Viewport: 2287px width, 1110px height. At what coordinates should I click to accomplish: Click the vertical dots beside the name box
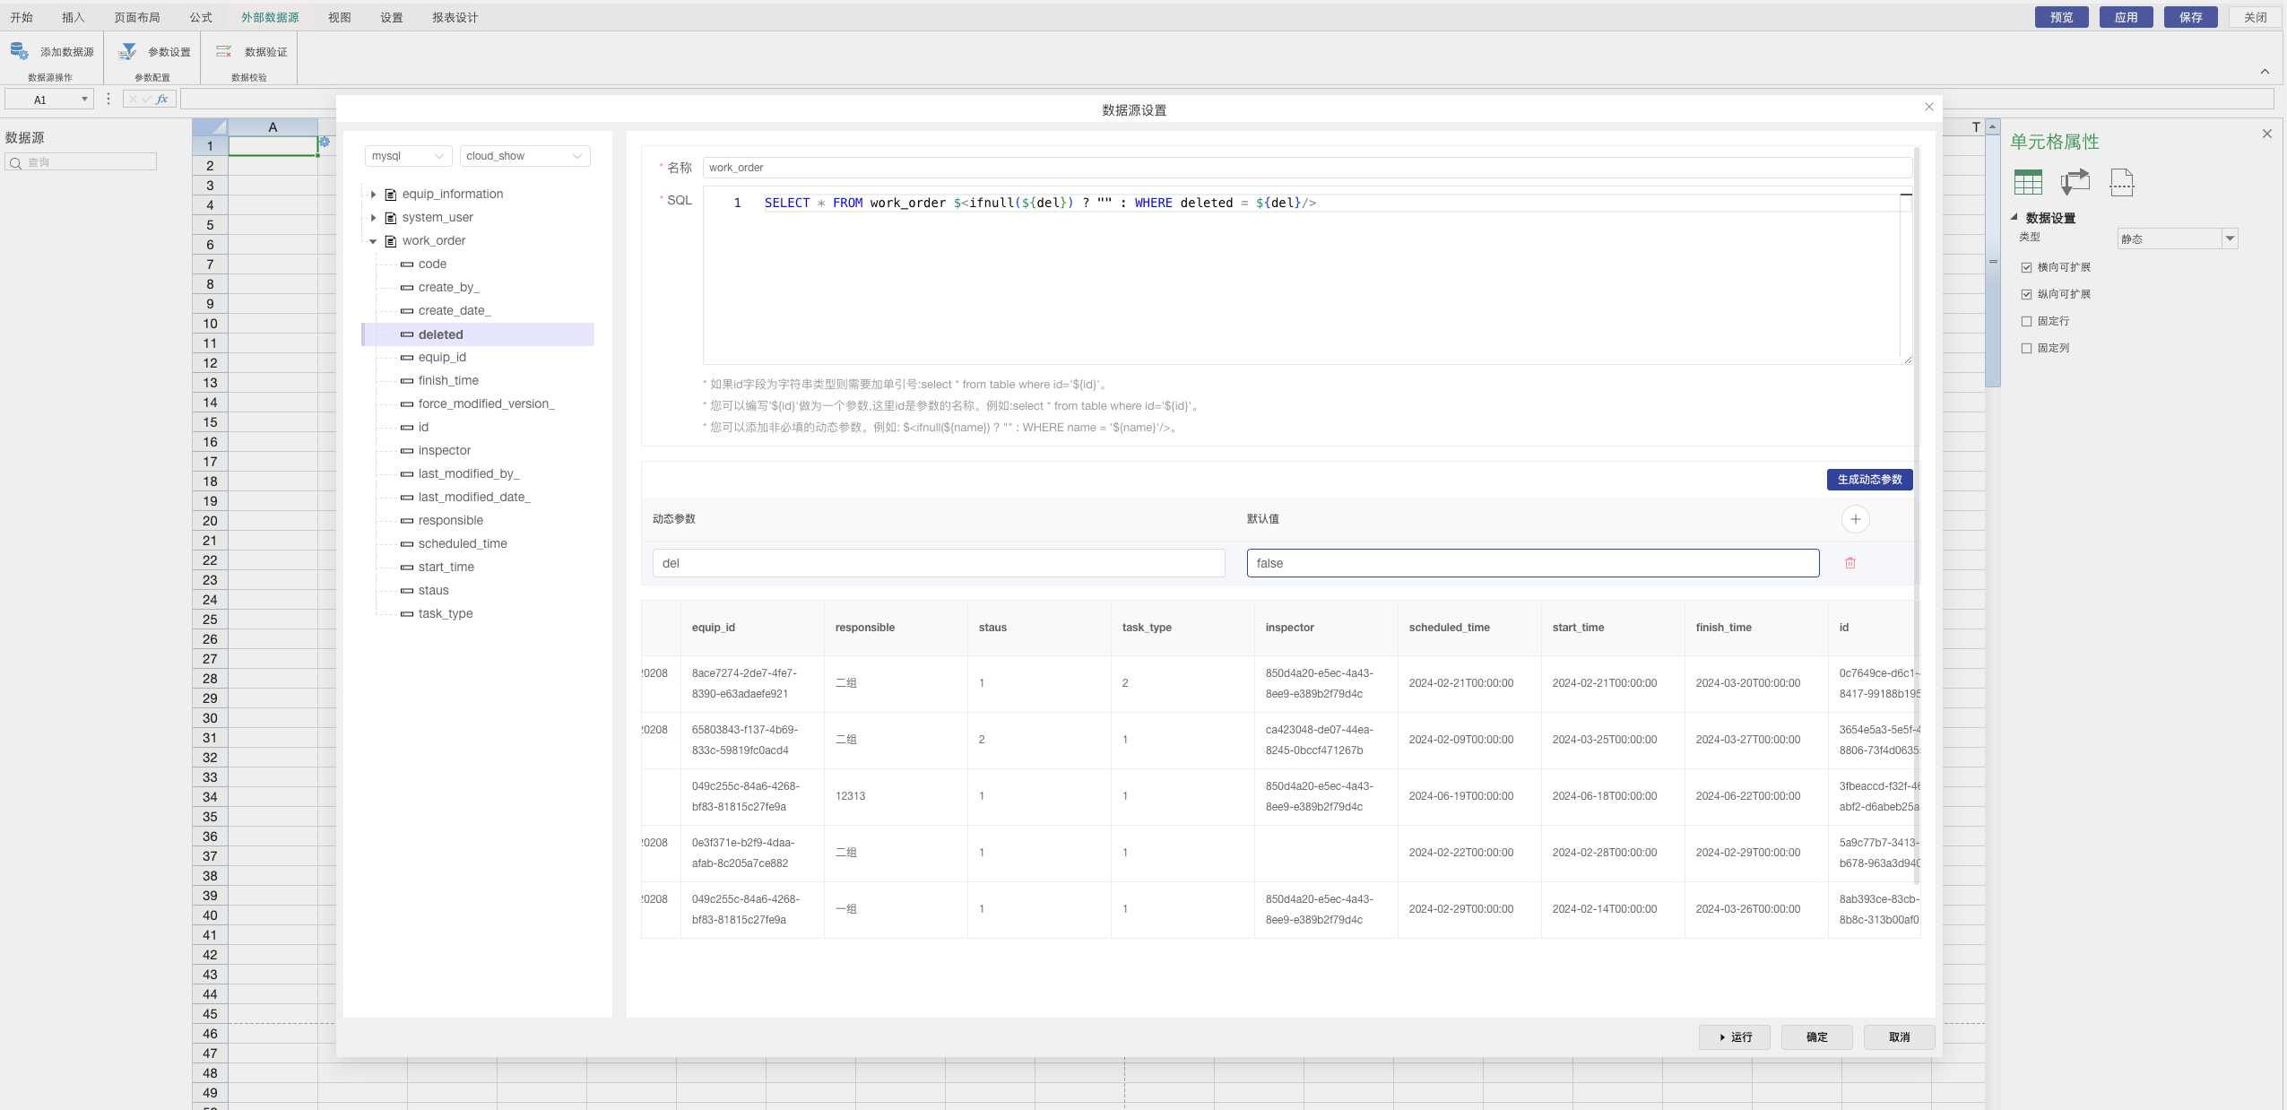(x=108, y=100)
